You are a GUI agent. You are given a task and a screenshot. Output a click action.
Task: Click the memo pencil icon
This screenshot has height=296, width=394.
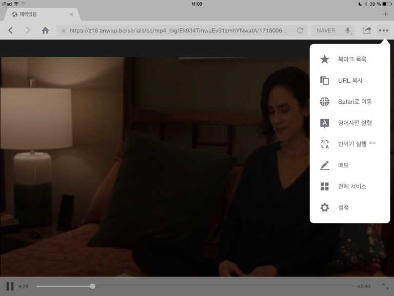pos(325,165)
